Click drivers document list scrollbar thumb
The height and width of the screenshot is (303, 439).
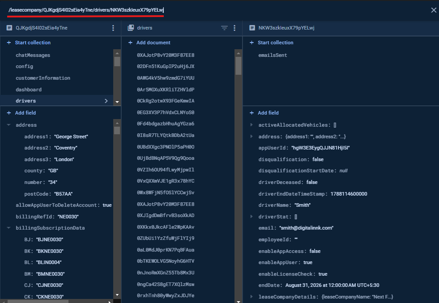click(238, 66)
